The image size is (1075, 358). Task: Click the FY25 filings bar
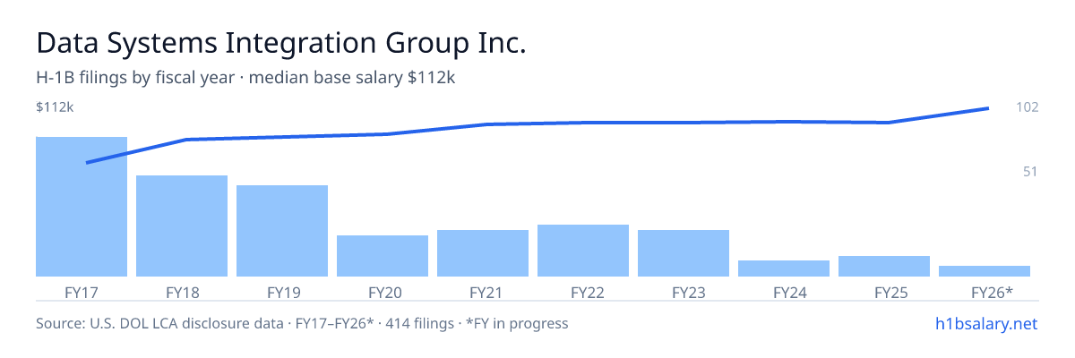click(x=884, y=266)
